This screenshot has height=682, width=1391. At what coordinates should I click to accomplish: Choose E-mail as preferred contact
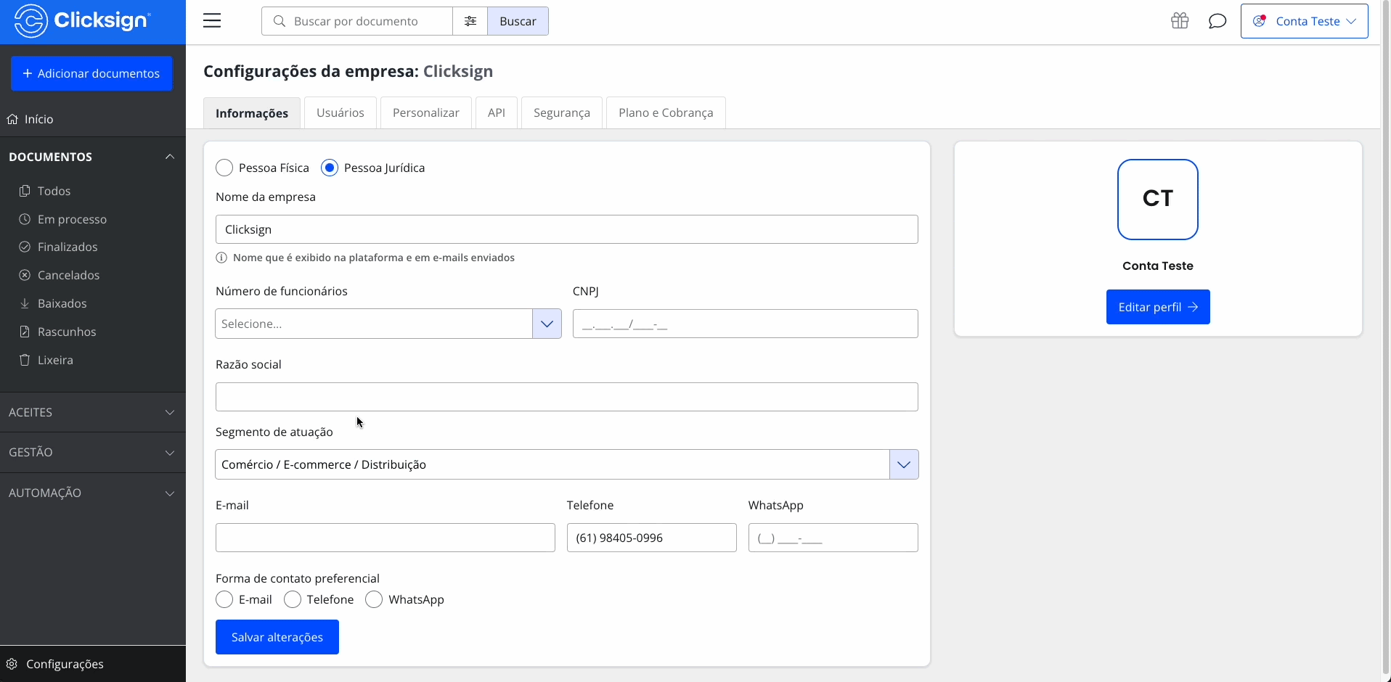pyautogui.click(x=224, y=599)
